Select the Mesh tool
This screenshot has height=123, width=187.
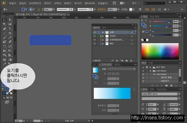[4, 59]
